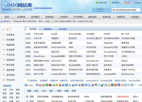Viewport: 142px width, 102px height.
Task: Click the share count 2139
Action: click(140, 85)
